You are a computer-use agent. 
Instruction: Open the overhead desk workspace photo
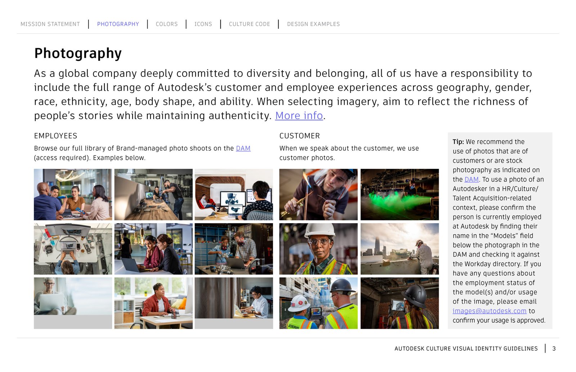(x=73, y=249)
